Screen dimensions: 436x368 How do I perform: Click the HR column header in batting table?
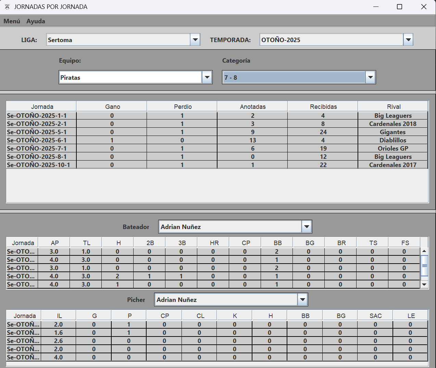coord(214,243)
